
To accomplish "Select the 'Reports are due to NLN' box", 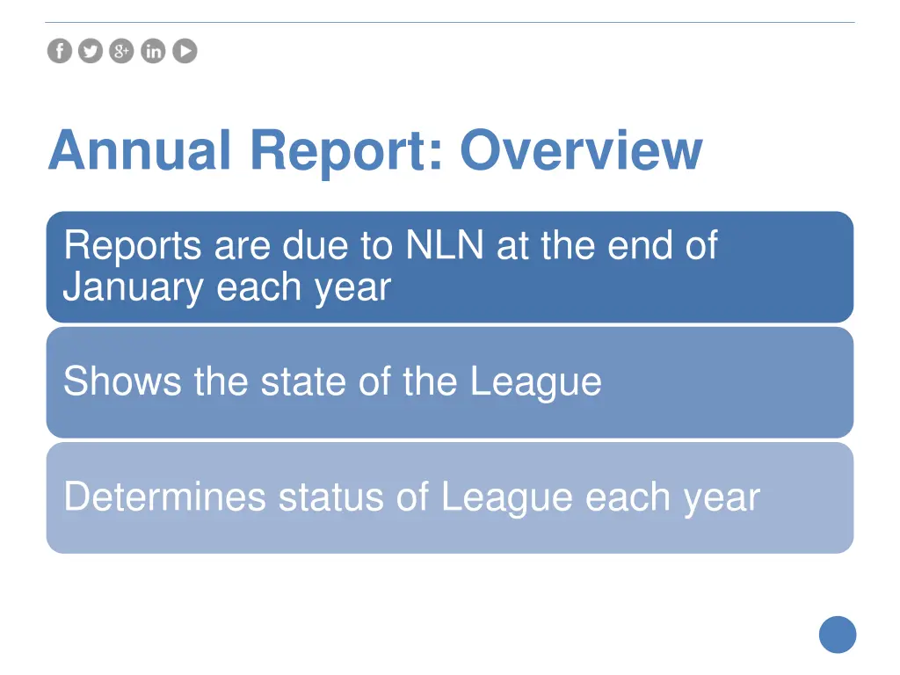I will [450, 267].
